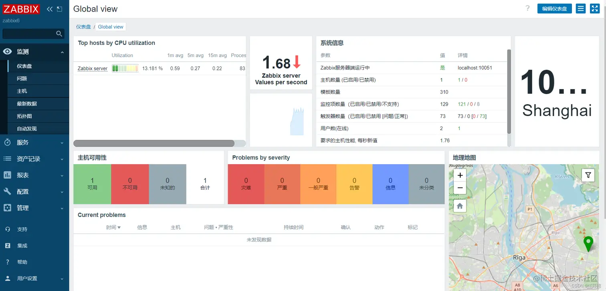Click the Global view breadcrumb
Viewport: 606px width, 291px height.
coord(111,27)
